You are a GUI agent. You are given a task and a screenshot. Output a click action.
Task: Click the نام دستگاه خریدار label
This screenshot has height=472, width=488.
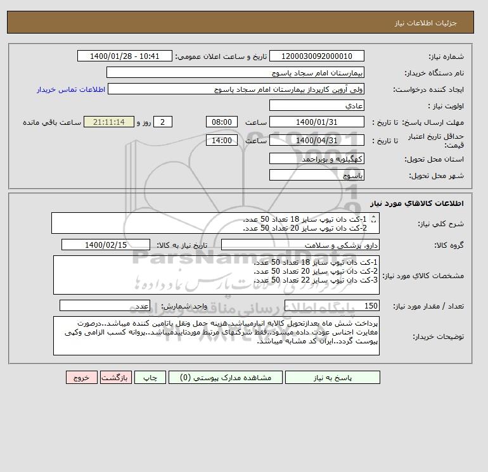coord(434,73)
